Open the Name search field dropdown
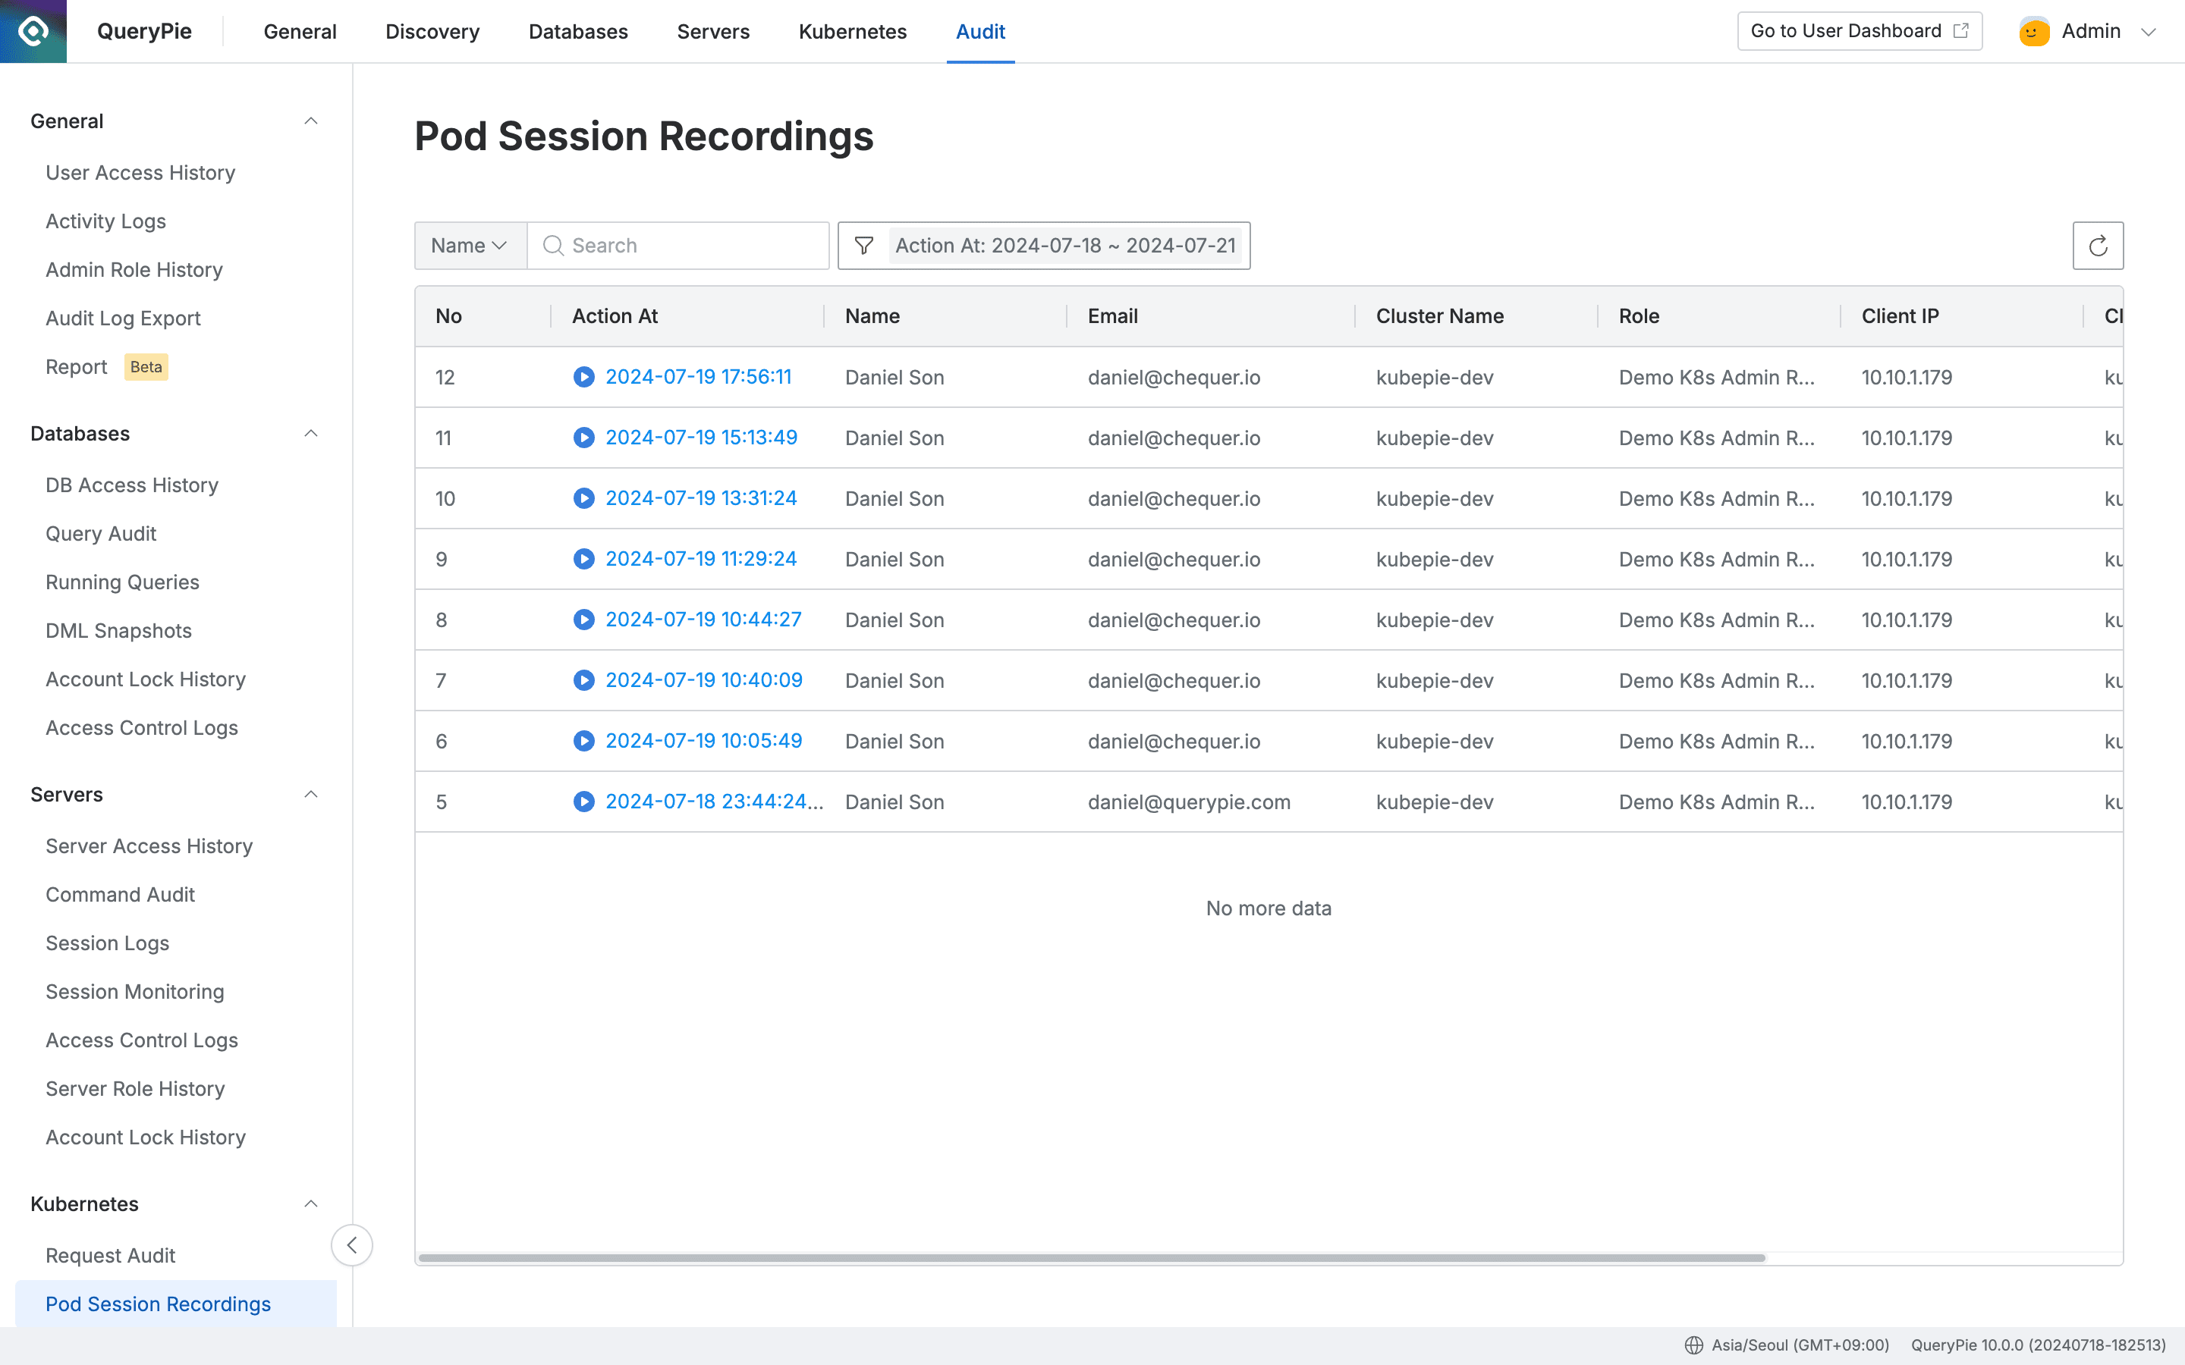The image size is (2185, 1365). tap(469, 245)
